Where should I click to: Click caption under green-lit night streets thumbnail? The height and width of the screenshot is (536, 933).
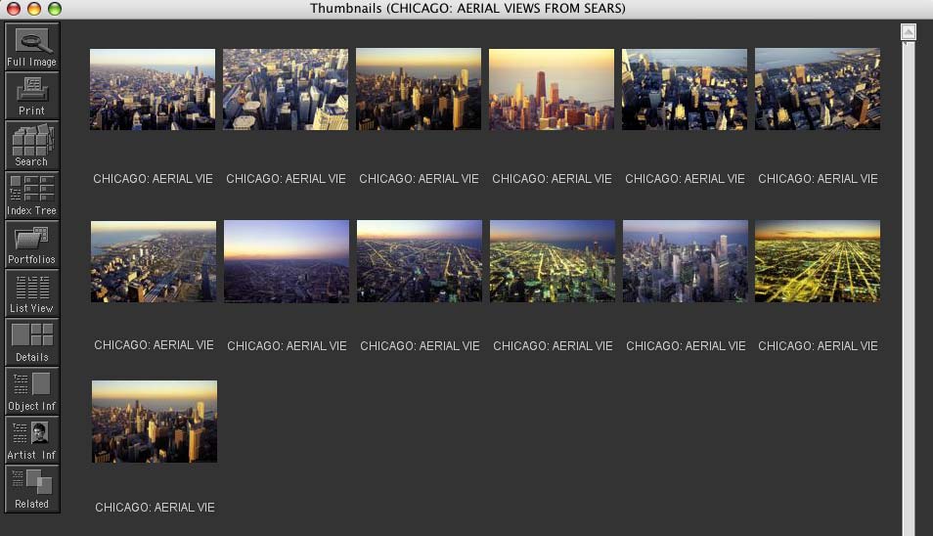[x=553, y=345]
